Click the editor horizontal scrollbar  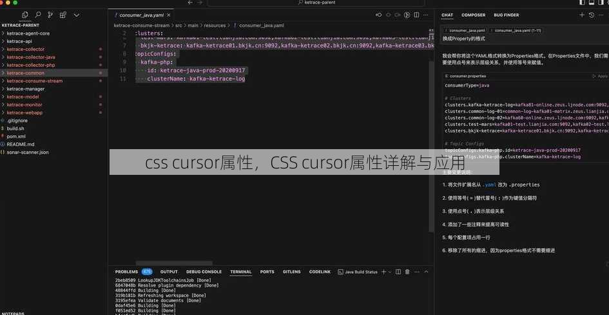pyautogui.click(x=174, y=263)
